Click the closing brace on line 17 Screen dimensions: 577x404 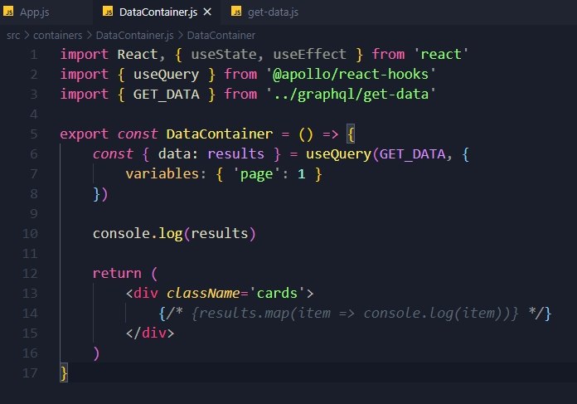pos(64,372)
